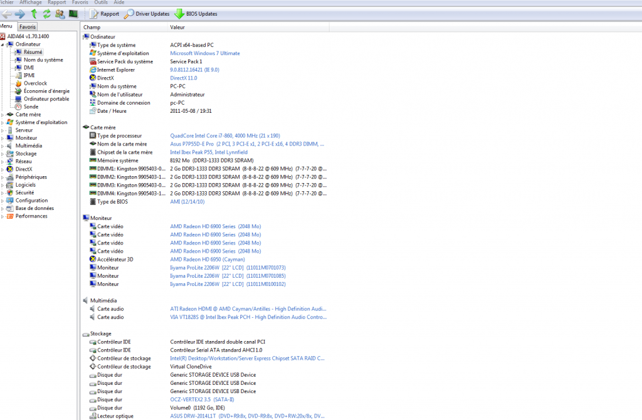Image resolution: width=642 pixels, height=420 pixels.
Task: Select the DMI tree item
Action: [x=29, y=68]
